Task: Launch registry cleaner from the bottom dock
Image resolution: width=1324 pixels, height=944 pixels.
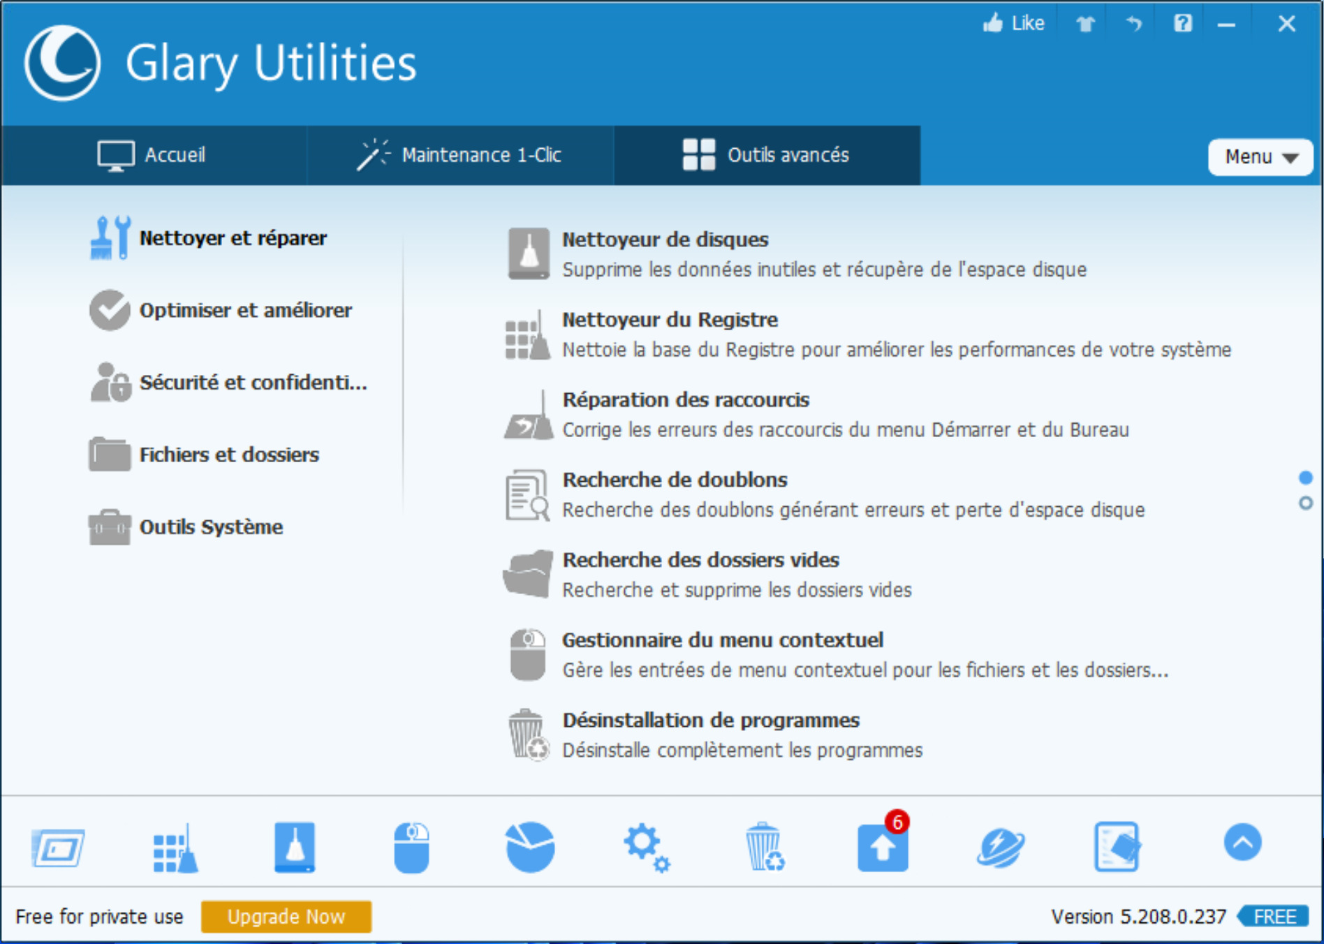Action: pos(175,847)
